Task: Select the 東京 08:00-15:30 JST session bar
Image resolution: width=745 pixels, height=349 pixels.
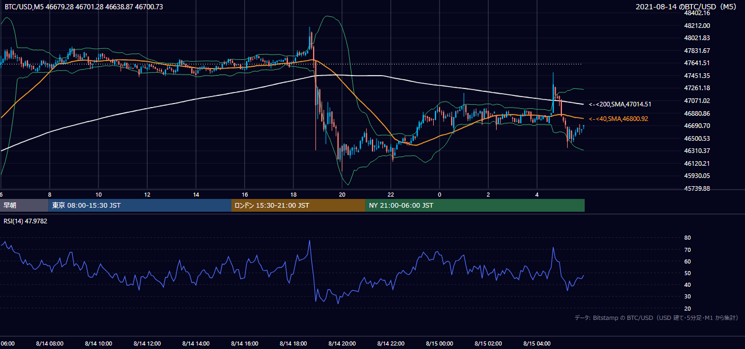Action: point(140,205)
